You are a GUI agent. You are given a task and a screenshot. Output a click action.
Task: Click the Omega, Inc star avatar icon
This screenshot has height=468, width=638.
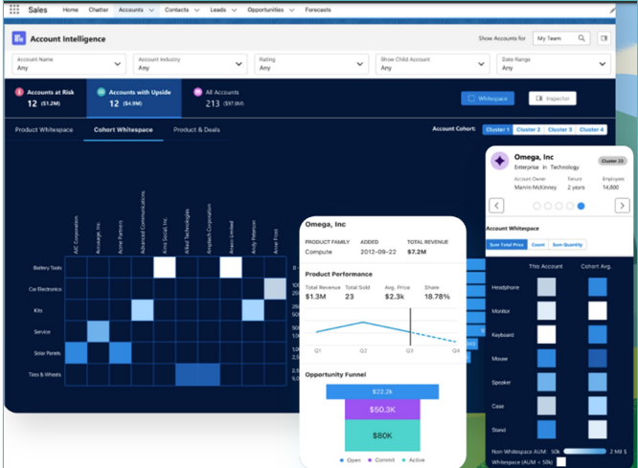[500, 163]
